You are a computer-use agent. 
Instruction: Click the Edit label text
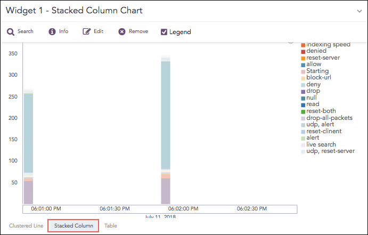(x=99, y=31)
